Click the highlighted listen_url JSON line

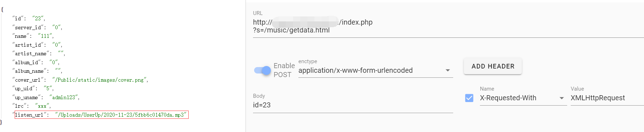(x=101, y=115)
